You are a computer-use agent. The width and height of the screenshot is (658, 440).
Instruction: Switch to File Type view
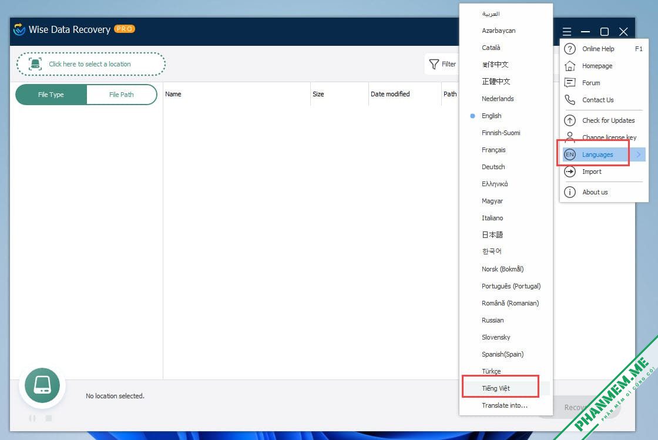(x=51, y=95)
